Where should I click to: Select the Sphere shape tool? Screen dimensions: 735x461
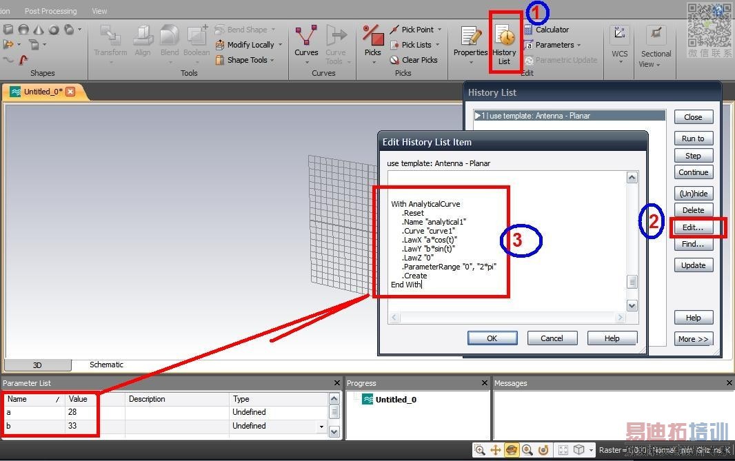click(23, 30)
